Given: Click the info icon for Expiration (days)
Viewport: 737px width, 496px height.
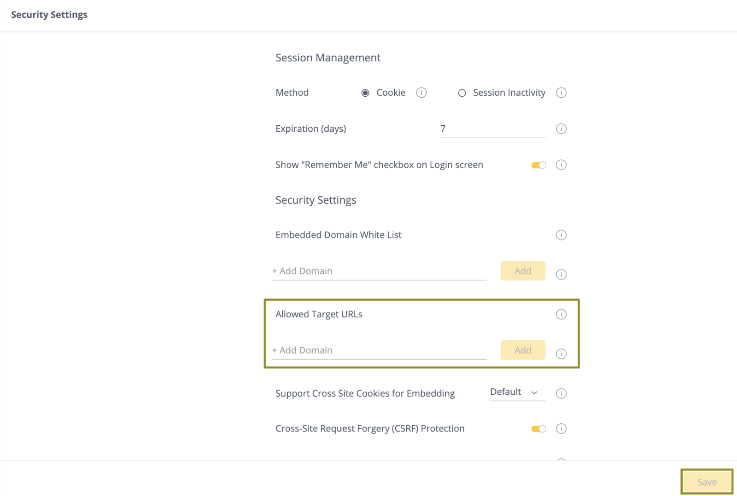Looking at the screenshot, I should point(561,129).
